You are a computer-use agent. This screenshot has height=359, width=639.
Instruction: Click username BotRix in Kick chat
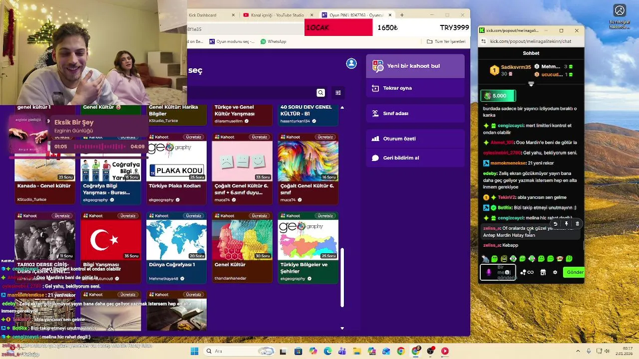(505, 207)
